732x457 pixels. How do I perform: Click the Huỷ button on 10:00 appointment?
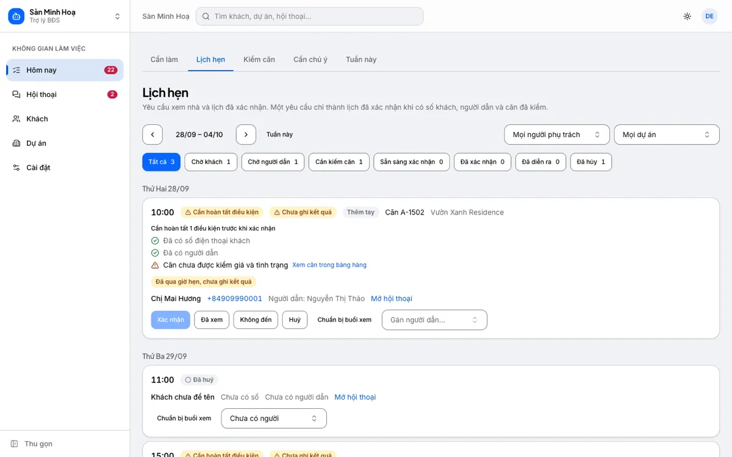click(x=295, y=320)
